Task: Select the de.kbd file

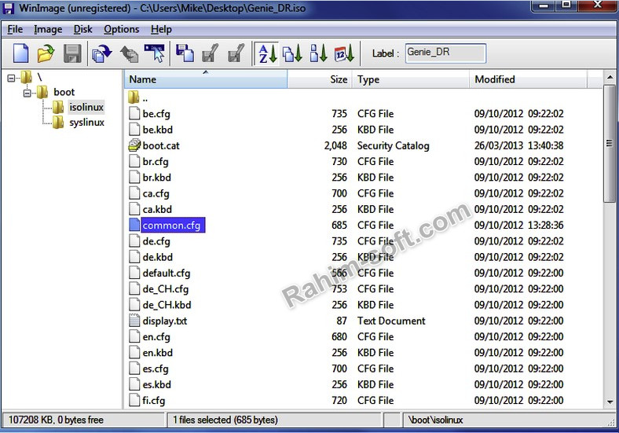Action: click(158, 257)
